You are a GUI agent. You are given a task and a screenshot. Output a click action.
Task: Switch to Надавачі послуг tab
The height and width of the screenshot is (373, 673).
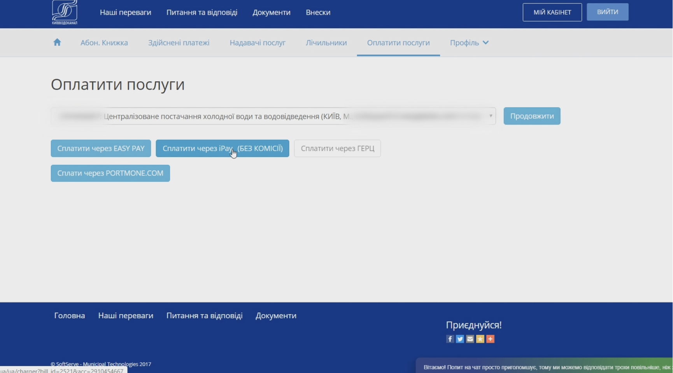tap(258, 43)
